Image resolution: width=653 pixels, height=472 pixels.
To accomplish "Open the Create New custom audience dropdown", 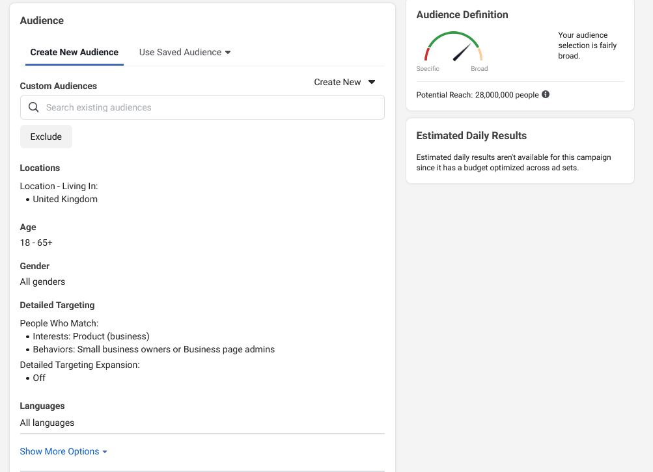I will 344,82.
